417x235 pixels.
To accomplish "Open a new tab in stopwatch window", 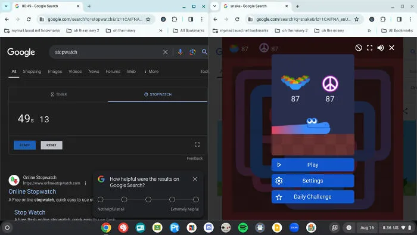I will [x=89, y=6].
